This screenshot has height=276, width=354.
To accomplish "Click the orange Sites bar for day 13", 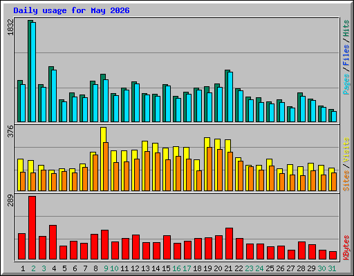I will 147,171.
